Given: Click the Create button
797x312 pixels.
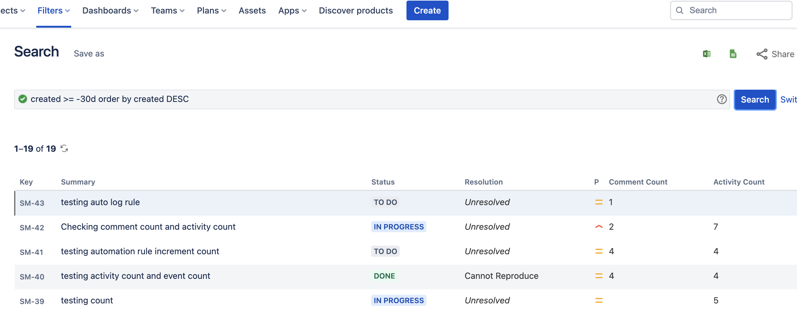Looking at the screenshot, I should coord(427,10).
